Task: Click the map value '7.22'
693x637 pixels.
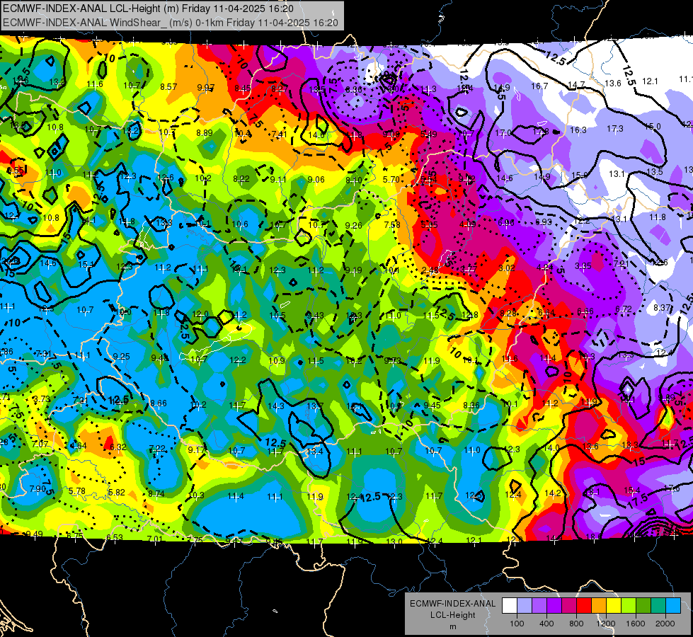Action: (x=157, y=449)
